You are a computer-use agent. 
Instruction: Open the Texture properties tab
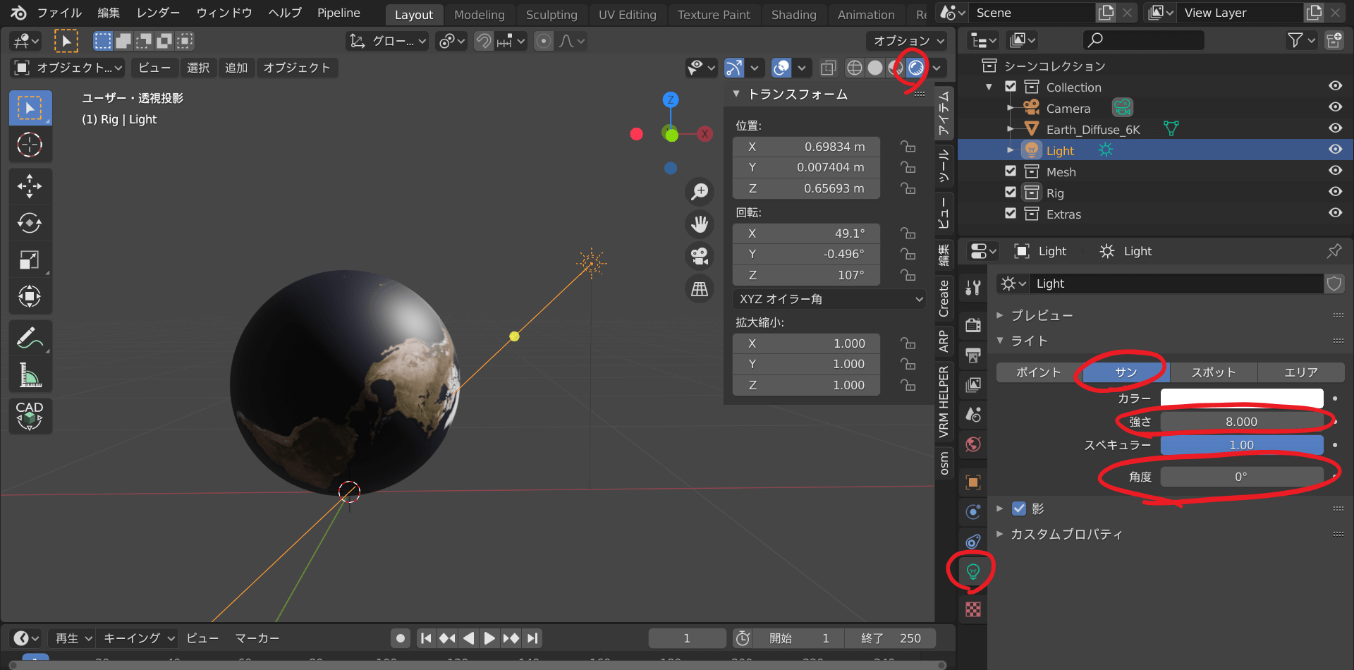click(x=973, y=609)
